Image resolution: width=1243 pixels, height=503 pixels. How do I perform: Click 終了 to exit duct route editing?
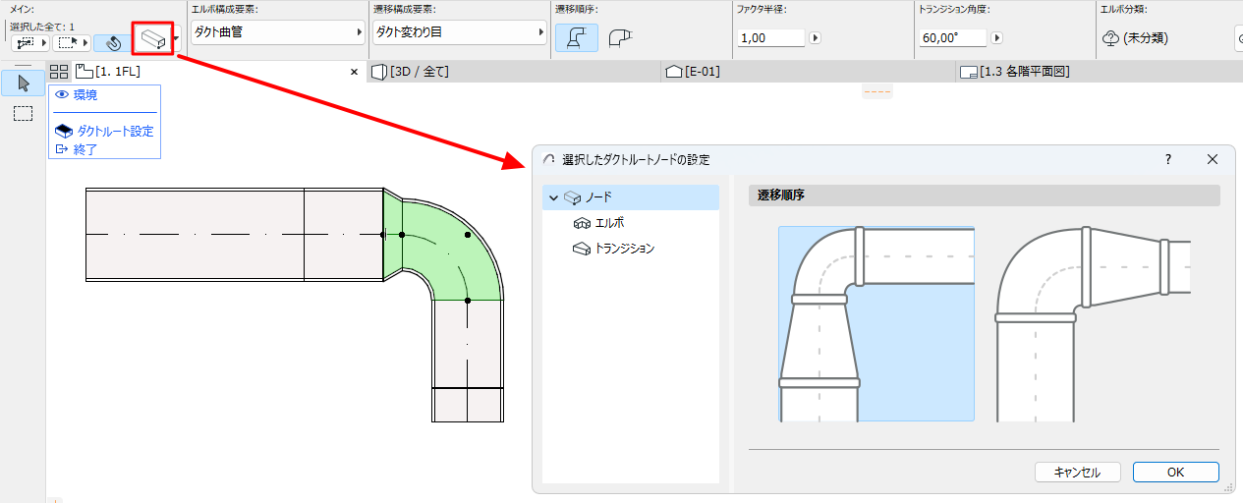click(76, 149)
